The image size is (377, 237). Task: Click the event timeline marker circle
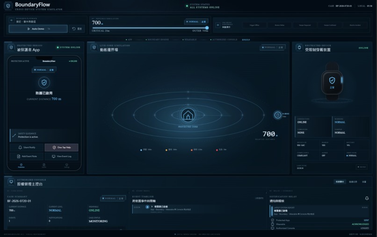click(x=147, y=207)
